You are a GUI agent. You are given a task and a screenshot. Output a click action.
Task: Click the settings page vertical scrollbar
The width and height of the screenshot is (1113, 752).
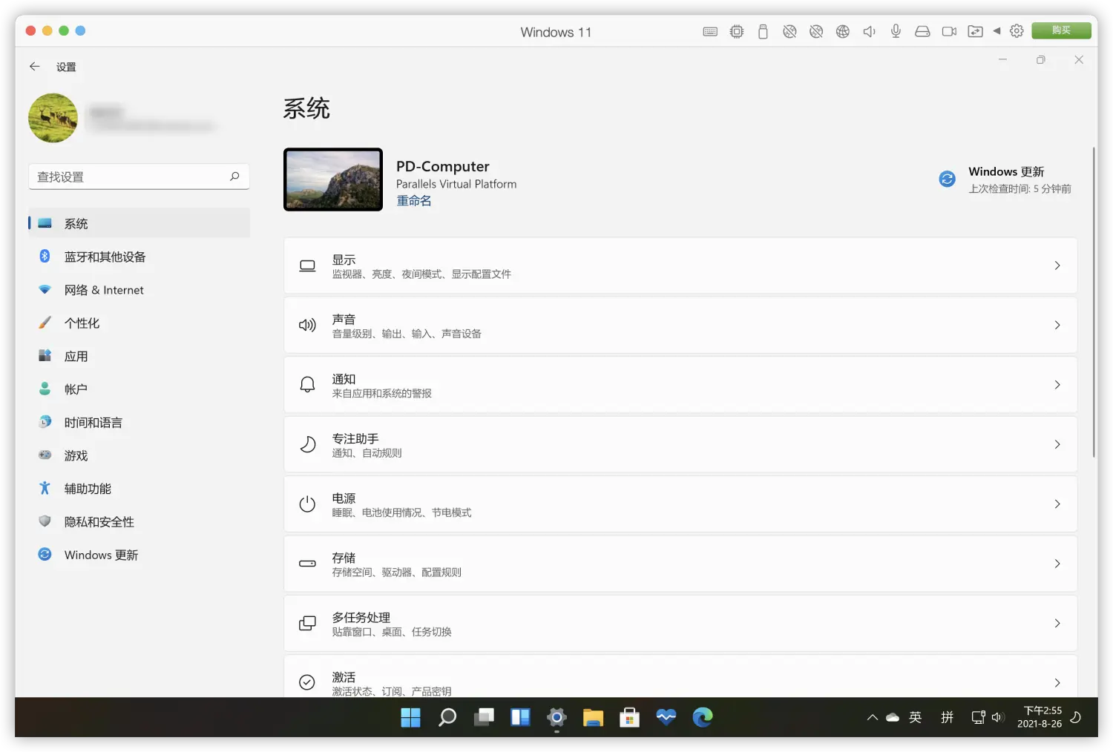(1094, 303)
